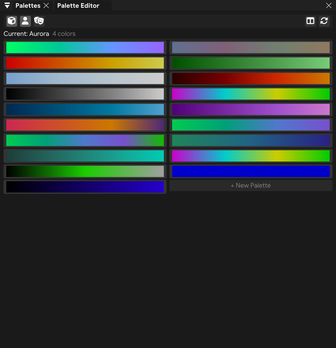Select the dark navy-to-sky-blue palette
Viewport: 336px width, 348px height.
[85, 109]
